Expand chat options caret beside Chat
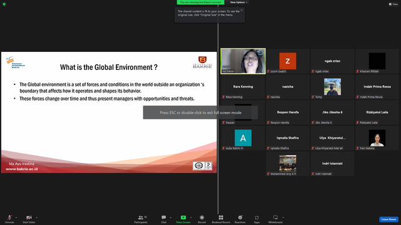 click(170, 217)
